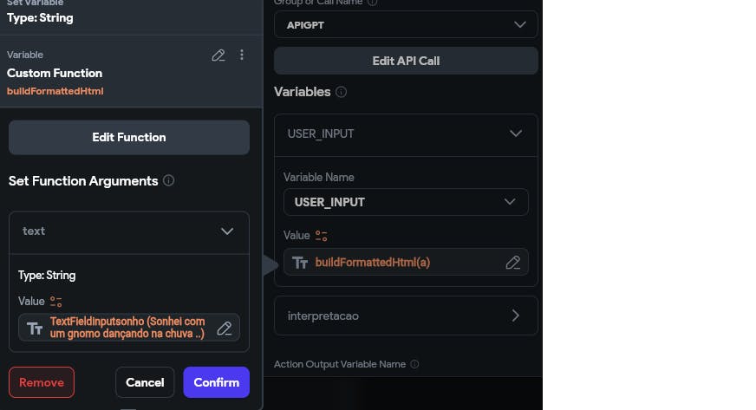
Task: Edit buildFormattedHtml(a) value with pencil icon
Action: coord(512,263)
